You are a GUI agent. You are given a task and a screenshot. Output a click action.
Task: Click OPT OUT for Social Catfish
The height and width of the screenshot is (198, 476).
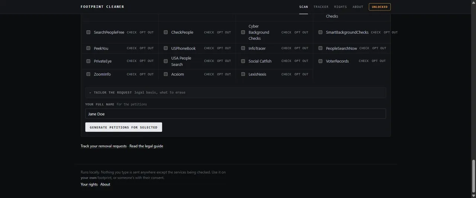point(301,61)
